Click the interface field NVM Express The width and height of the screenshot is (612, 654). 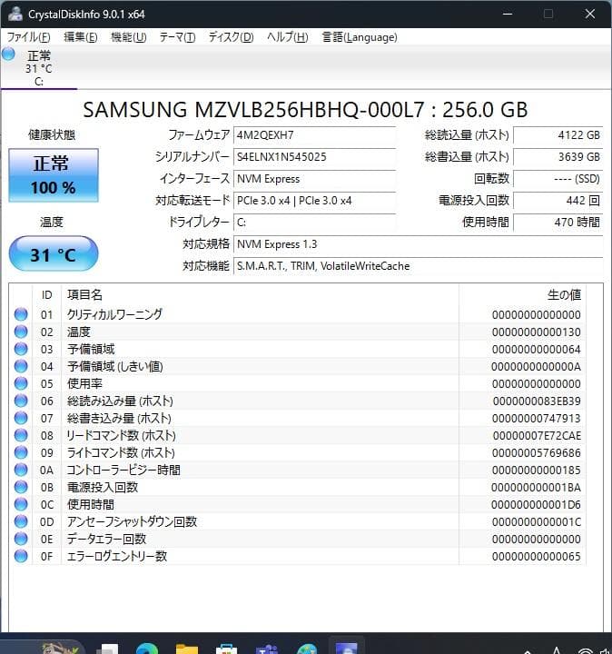(x=314, y=179)
